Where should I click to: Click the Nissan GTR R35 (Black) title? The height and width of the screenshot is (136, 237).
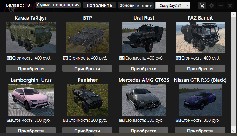pos(200,80)
